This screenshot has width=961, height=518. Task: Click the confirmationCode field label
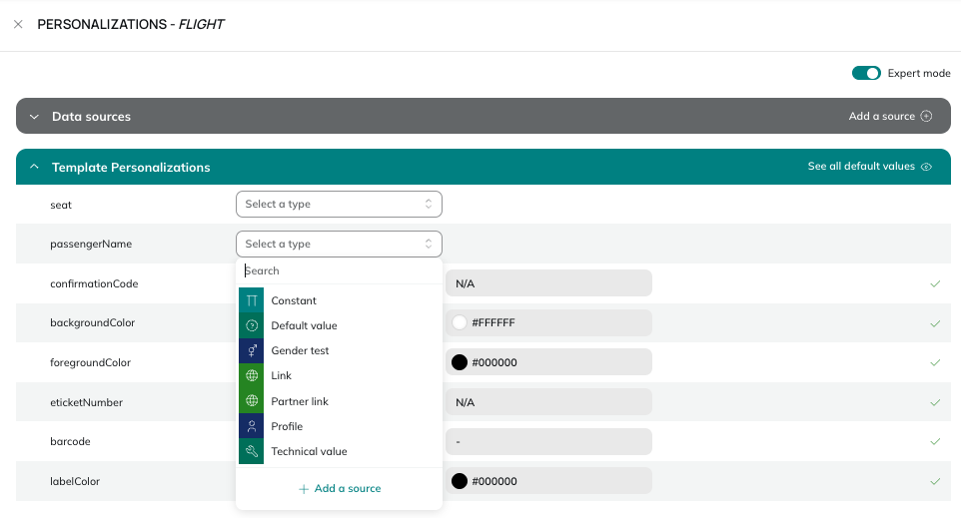(x=94, y=283)
